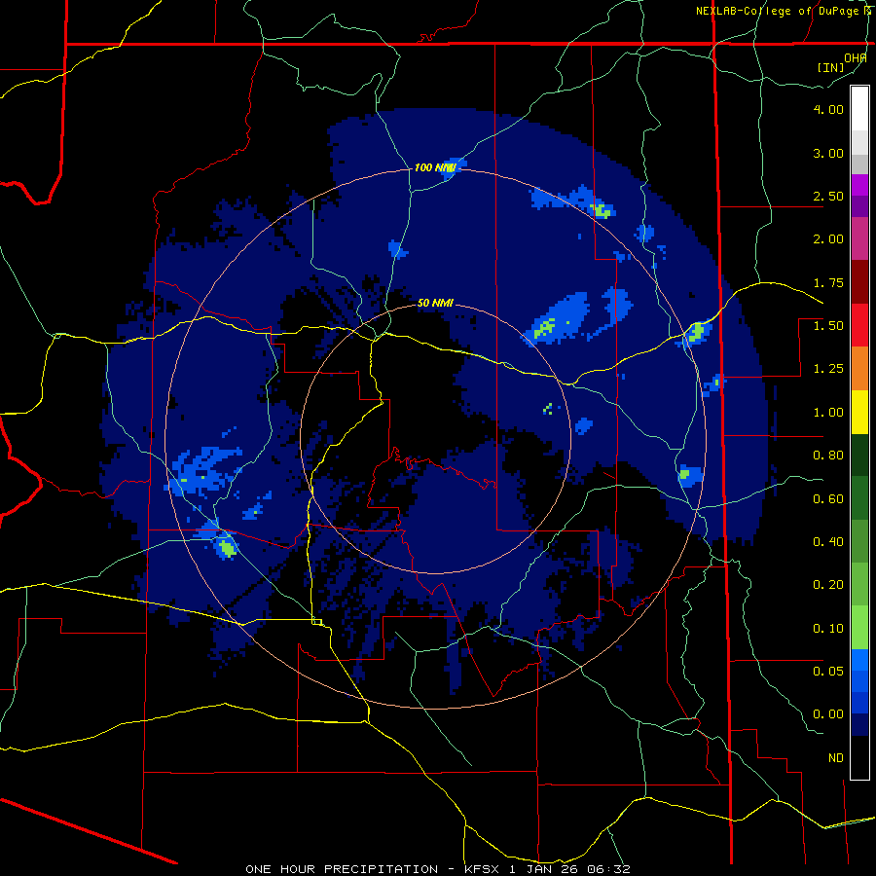Viewport: 876px width, 876px height.
Task: Pick the magenta 2.50 legend swatch
Action: 859,185
